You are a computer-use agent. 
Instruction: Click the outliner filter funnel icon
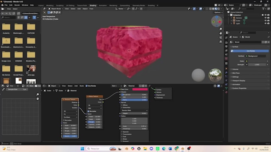tap(263, 9)
